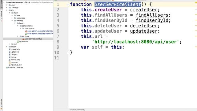Screen dimensions: 197x111
Task: Expand the test folder arrow
Action: tap(10, 44)
